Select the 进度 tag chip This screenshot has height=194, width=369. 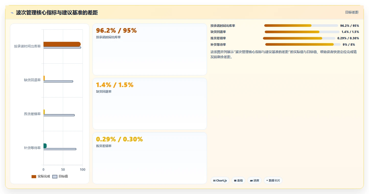click(x=255, y=180)
